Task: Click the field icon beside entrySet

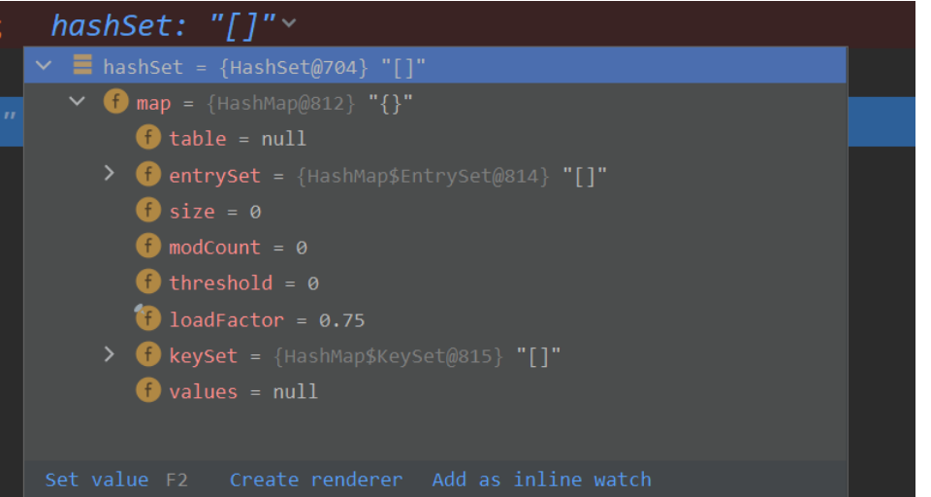Action: (148, 175)
